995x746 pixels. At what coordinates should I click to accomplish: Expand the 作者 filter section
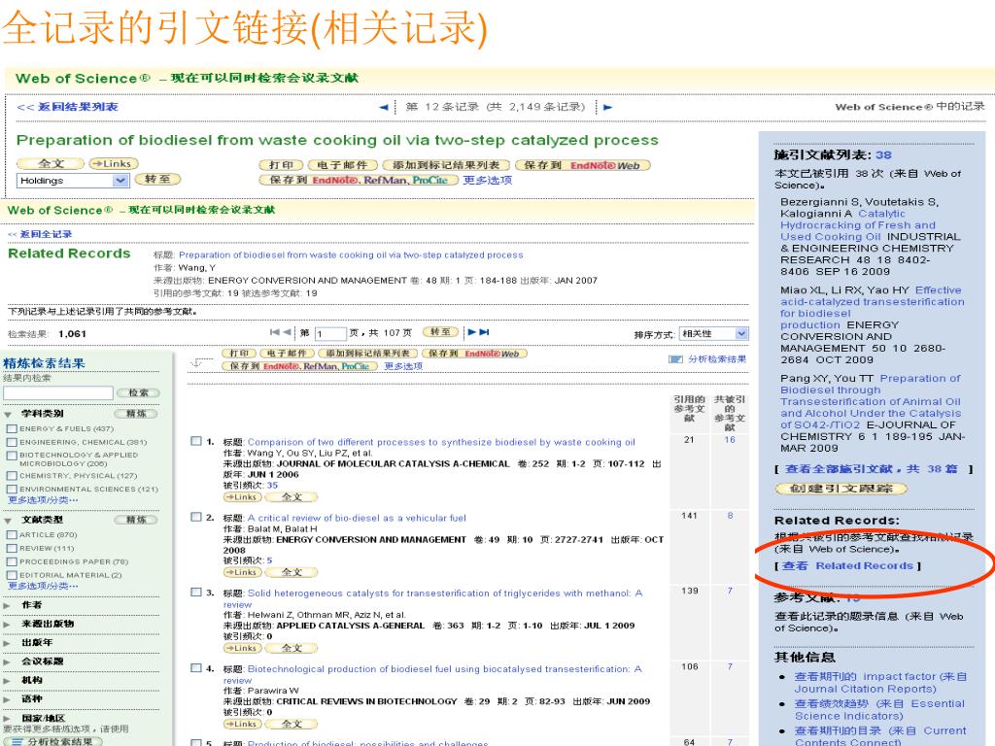point(8,606)
